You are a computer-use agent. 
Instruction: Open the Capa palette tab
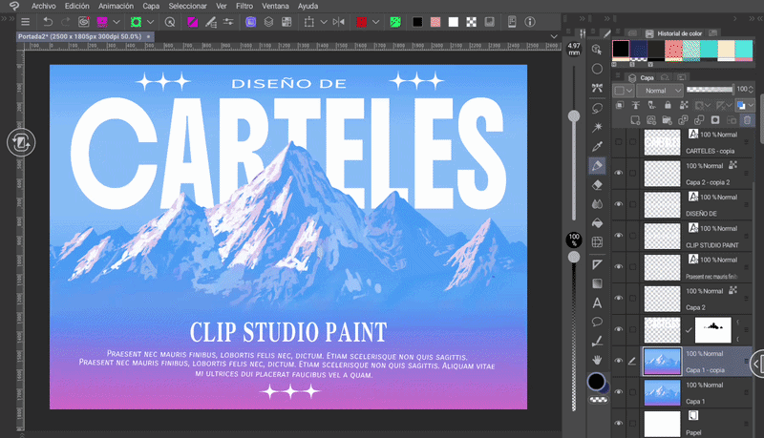coord(641,78)
